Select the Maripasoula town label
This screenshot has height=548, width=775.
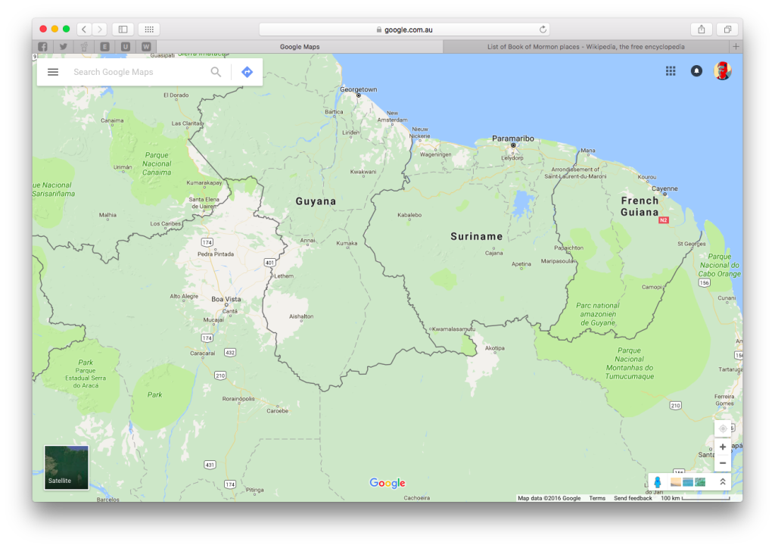[558, 261]
